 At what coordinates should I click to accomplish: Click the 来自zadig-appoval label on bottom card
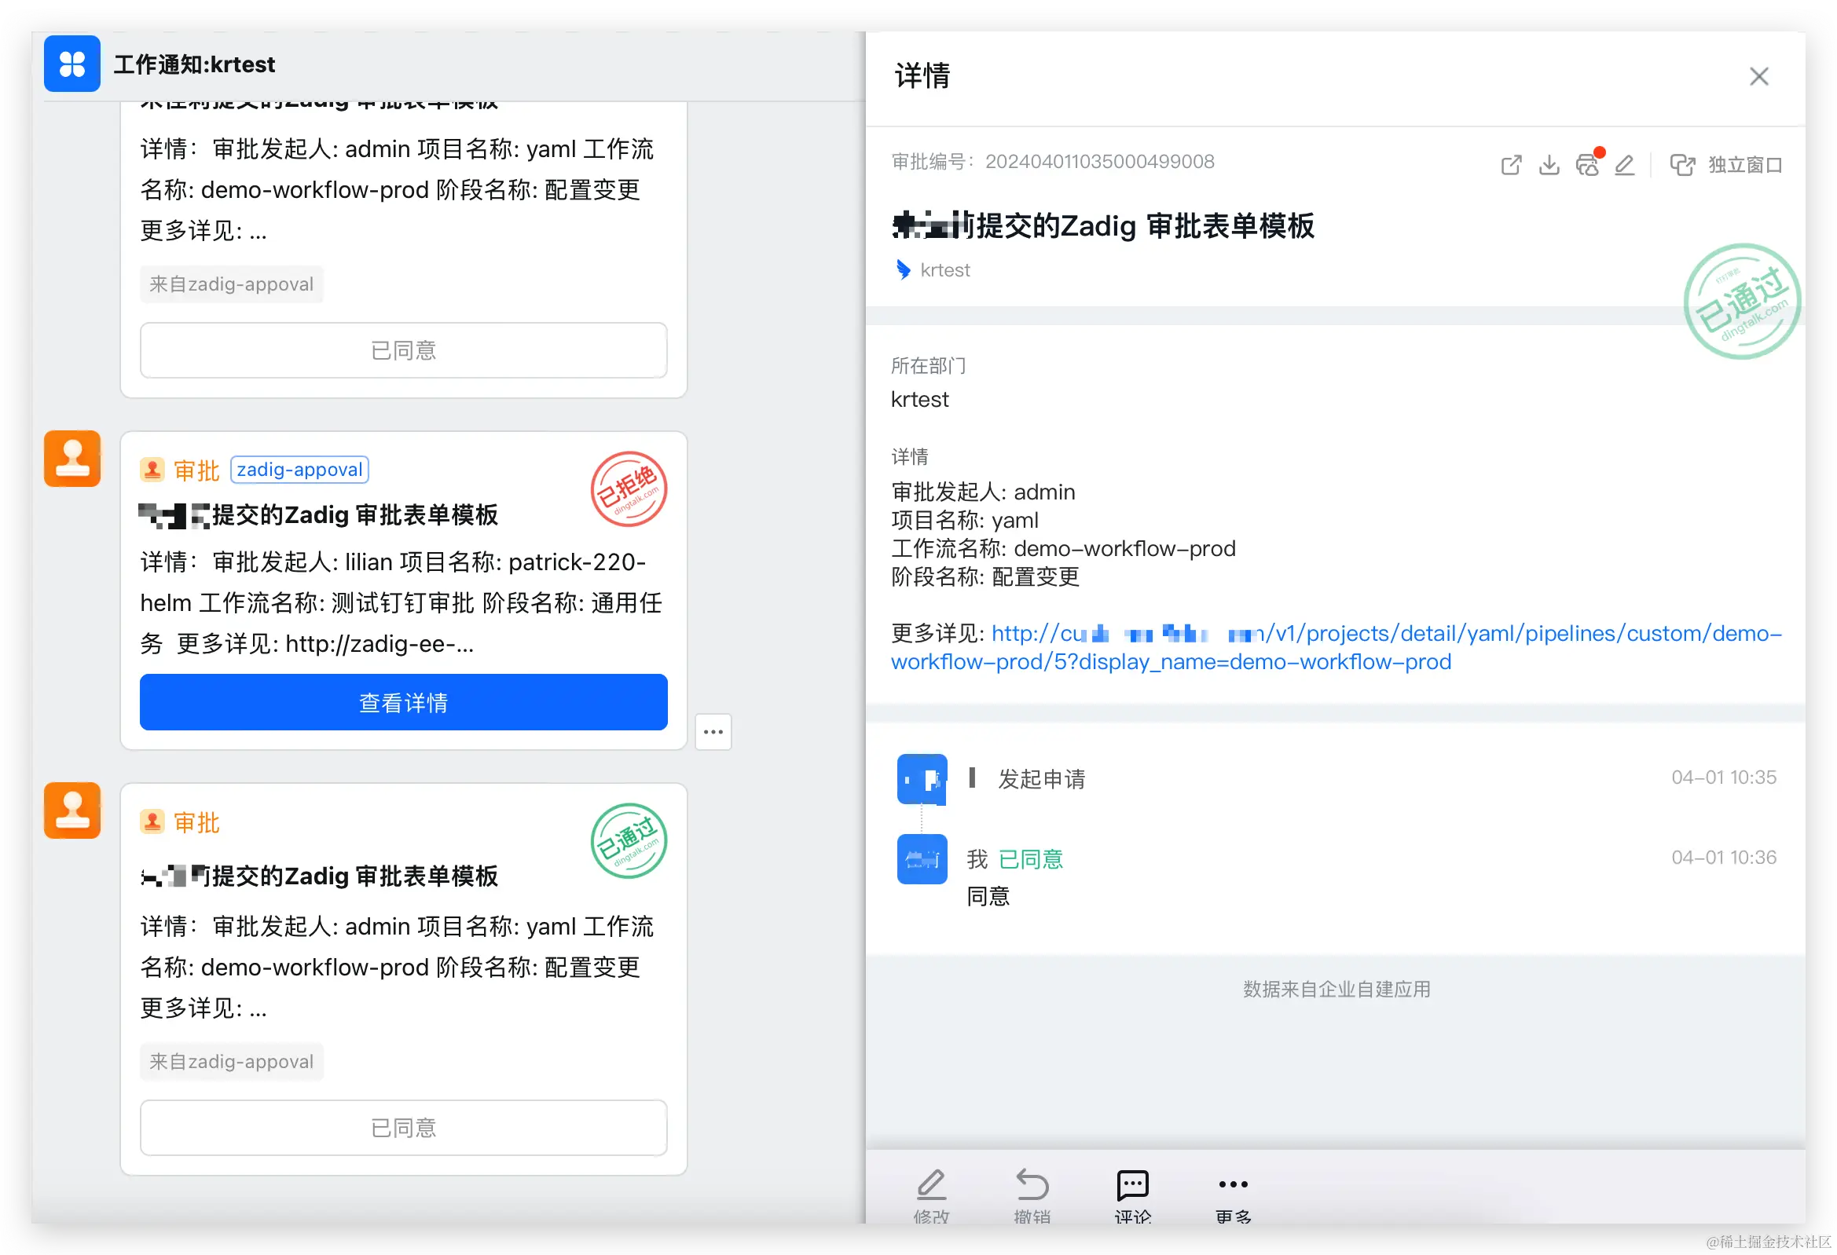pyautogui.click(x=231, y=1061)
